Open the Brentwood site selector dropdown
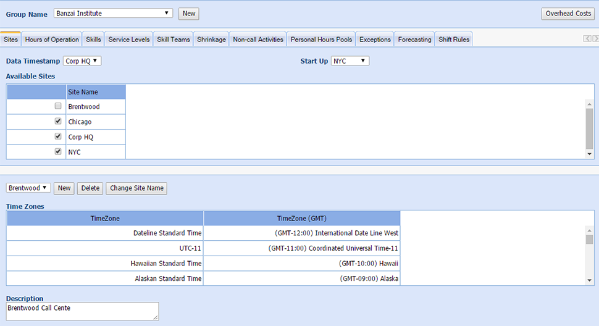 tap(28, 188)
